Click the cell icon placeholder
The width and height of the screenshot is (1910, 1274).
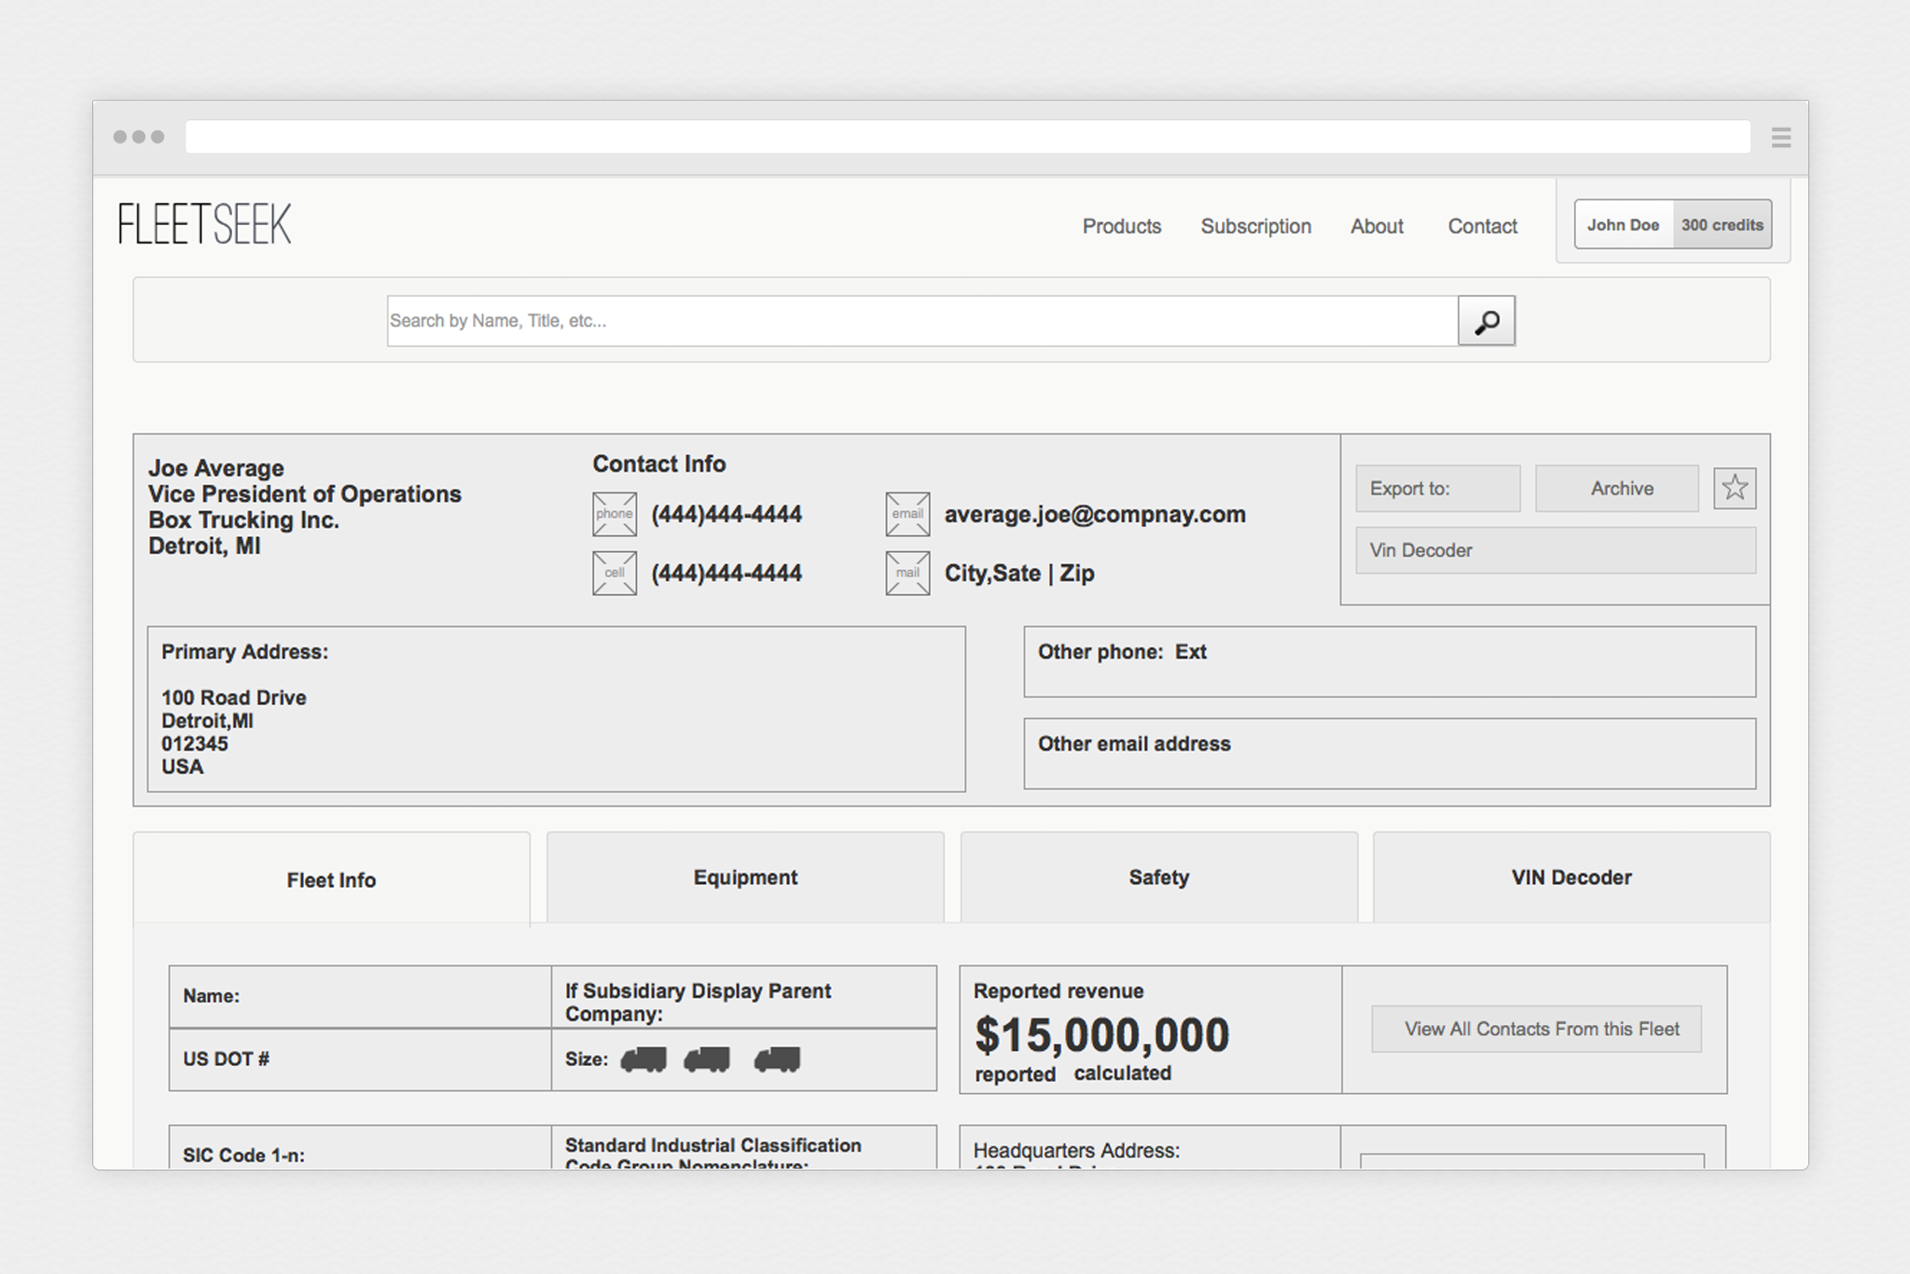pyautogui.click(x=615, y=573)
